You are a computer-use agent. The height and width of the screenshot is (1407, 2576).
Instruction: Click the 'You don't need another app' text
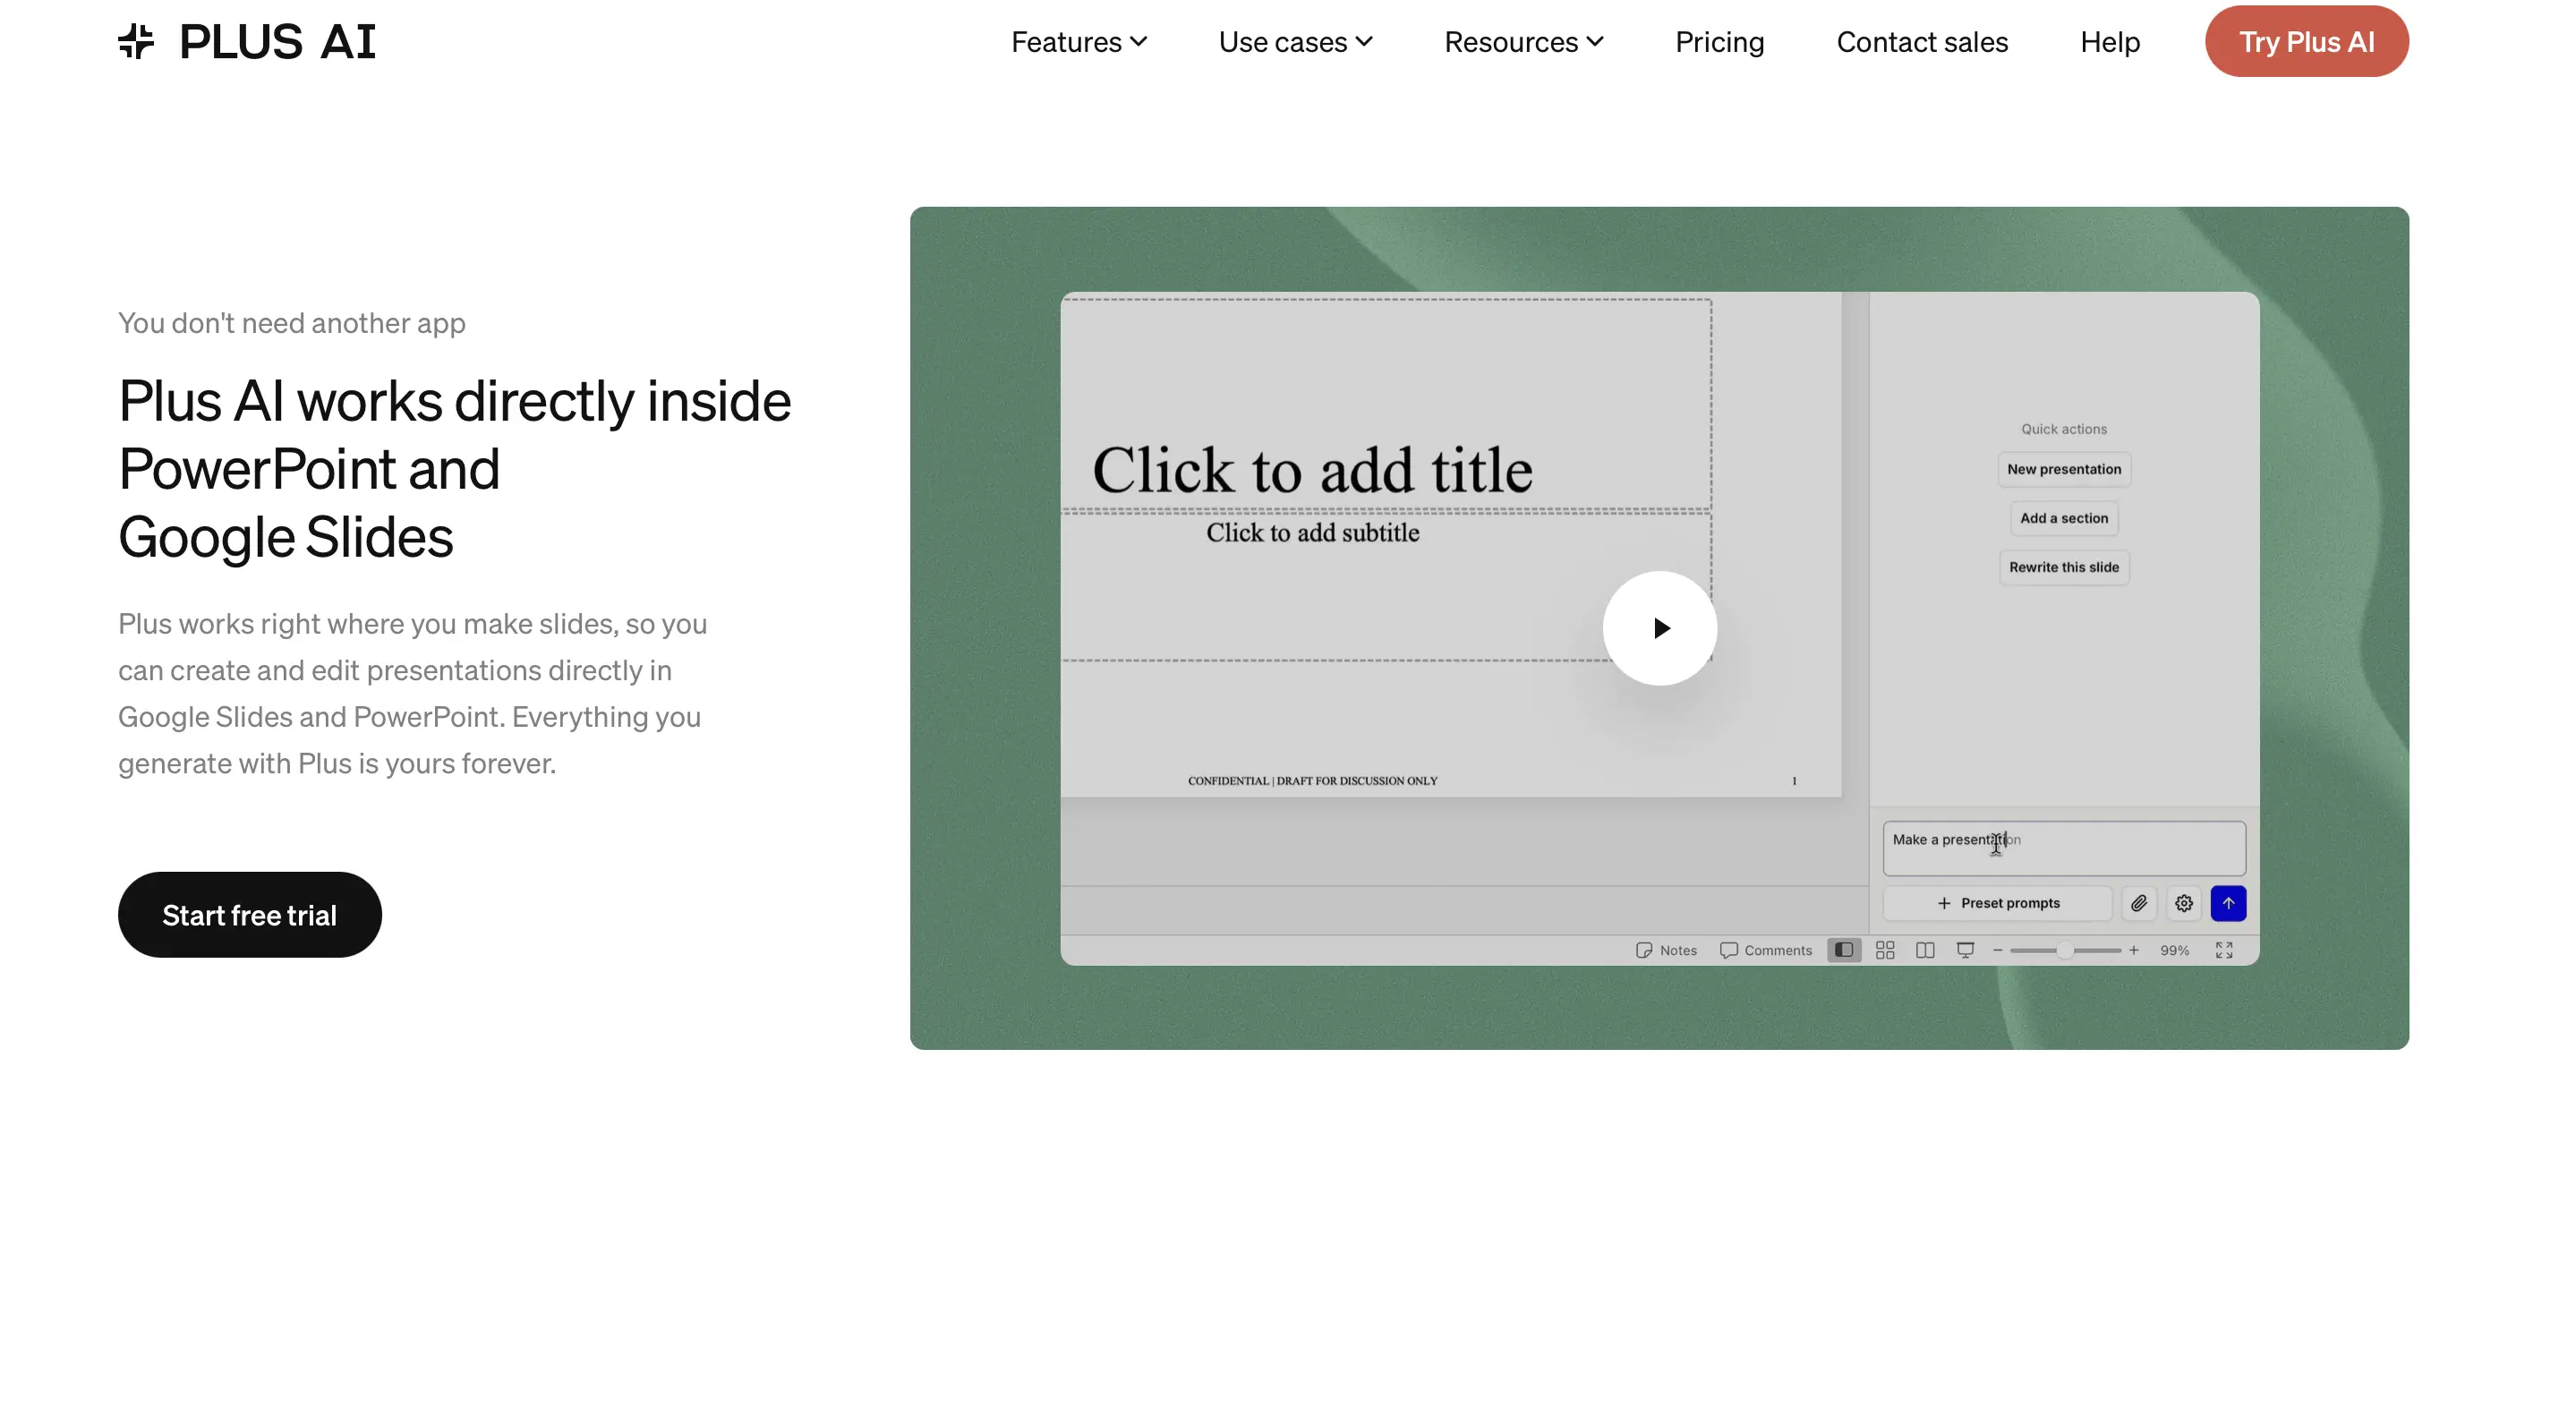[292, 323]
